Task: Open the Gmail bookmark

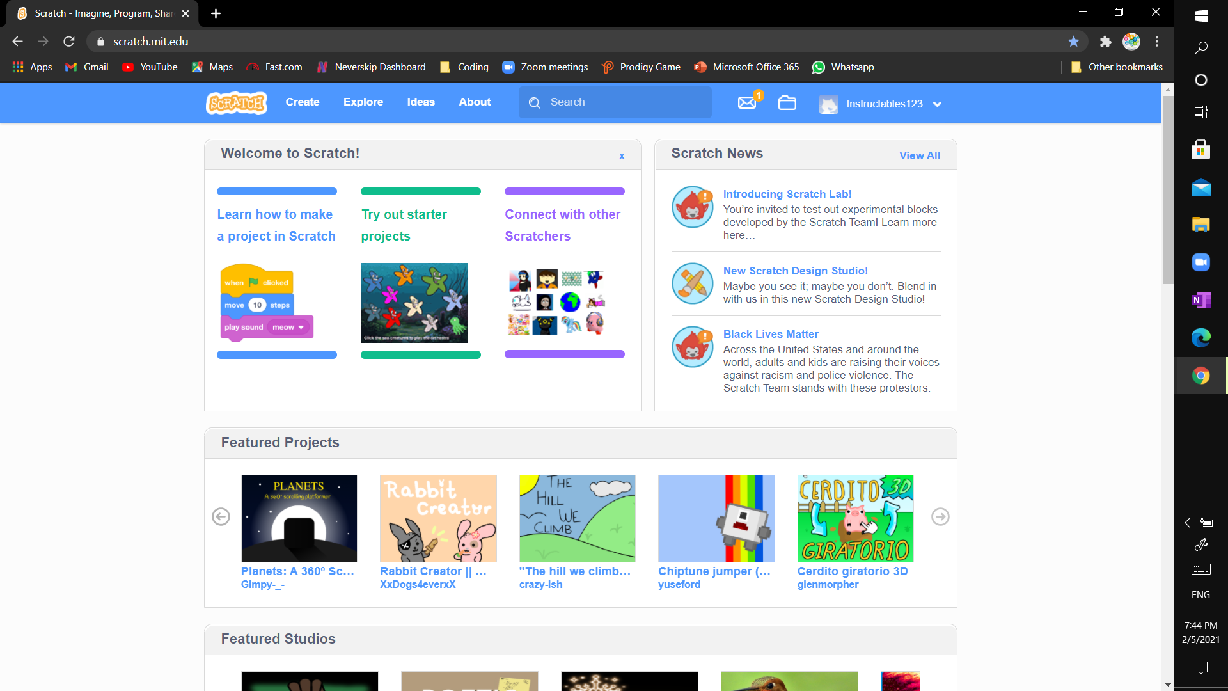Action: tap(86, 67)
